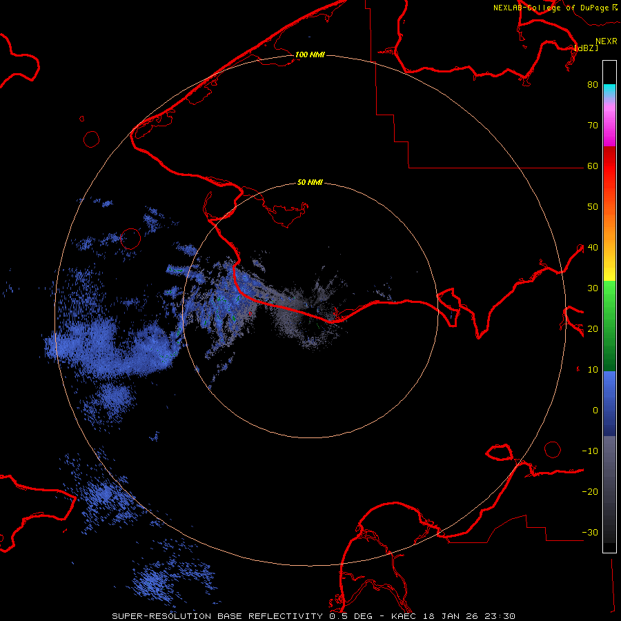Screen dimensions: 621x621
Task: Select the 10 value on the dBZ scale
Action: (593, 370)
